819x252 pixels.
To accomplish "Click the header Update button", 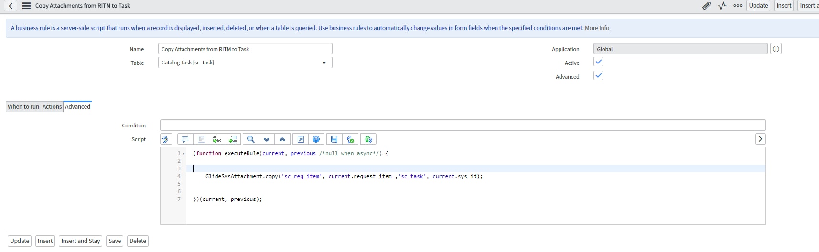I will [758, 6].
